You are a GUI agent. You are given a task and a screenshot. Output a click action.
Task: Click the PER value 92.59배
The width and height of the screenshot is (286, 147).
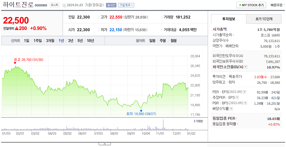pos(262,92)
